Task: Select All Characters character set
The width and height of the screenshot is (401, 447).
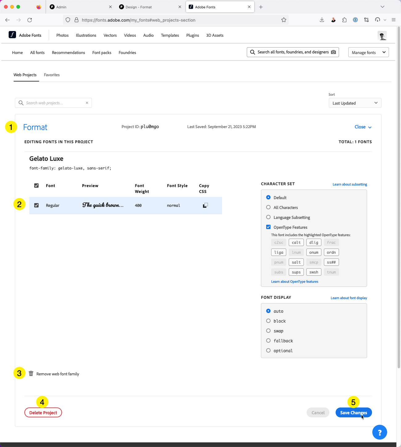Action: pos(268,207)
